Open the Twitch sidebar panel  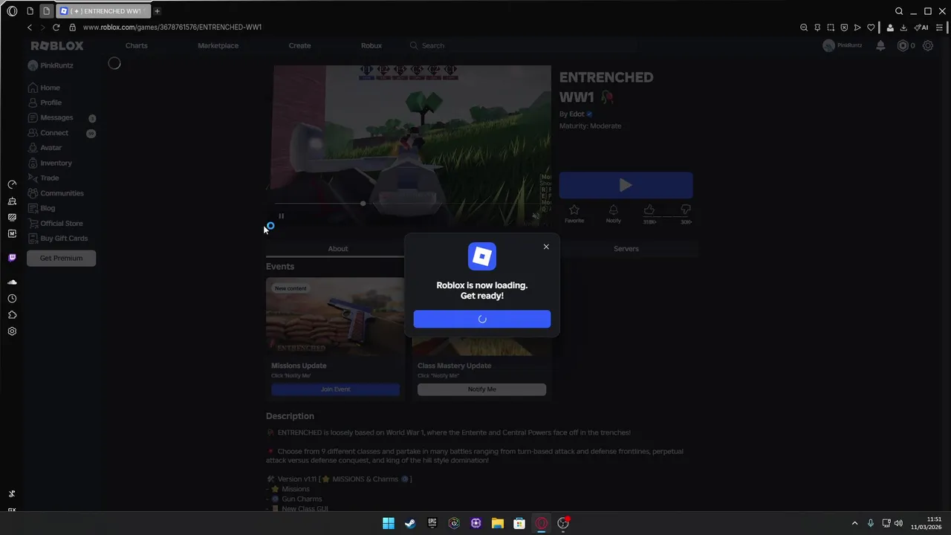click(12, 258)
